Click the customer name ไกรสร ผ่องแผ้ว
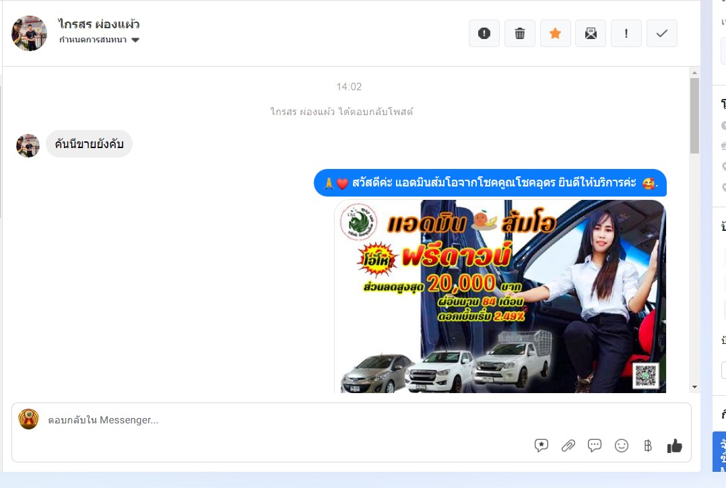726x488 pixels. click(98, 24)
